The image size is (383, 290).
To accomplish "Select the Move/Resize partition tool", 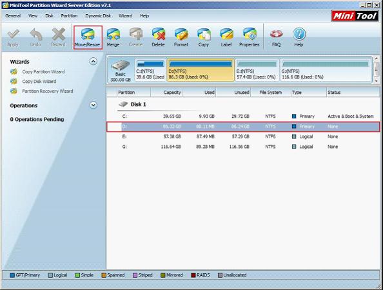I will point(88,37).
